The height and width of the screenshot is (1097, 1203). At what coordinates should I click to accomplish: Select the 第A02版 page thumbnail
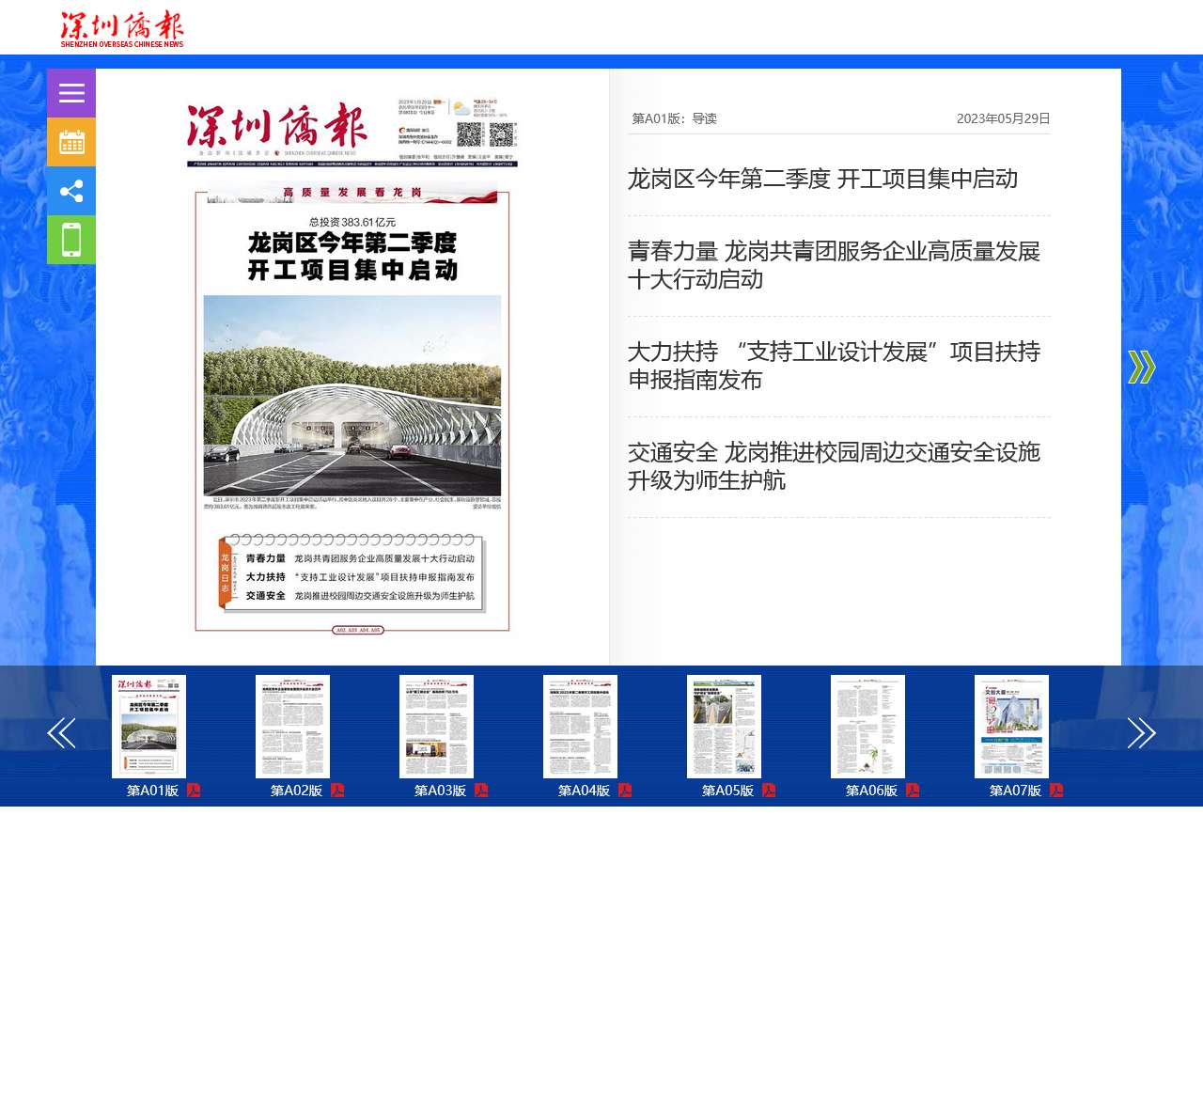click(292, 727)
